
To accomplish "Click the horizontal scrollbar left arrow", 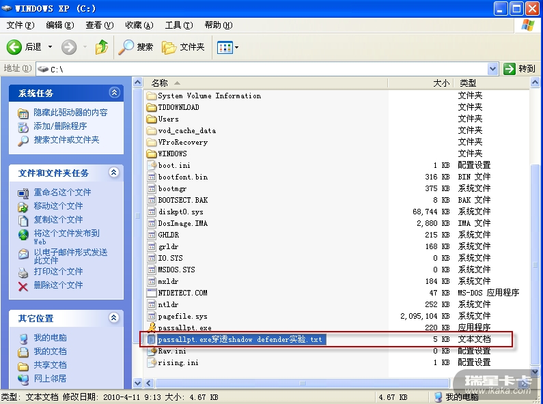I will coord(149,383).
